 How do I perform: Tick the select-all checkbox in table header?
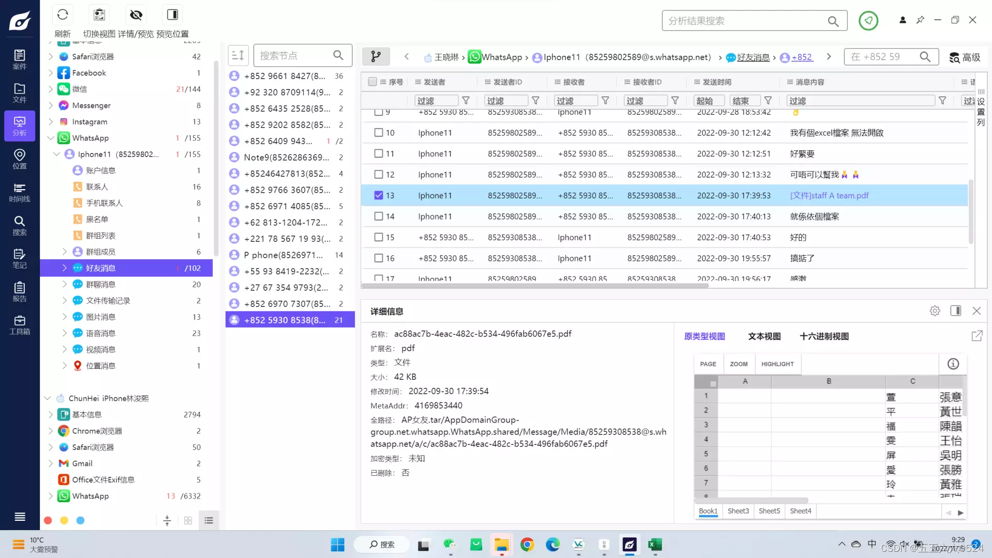click(373, 82)
